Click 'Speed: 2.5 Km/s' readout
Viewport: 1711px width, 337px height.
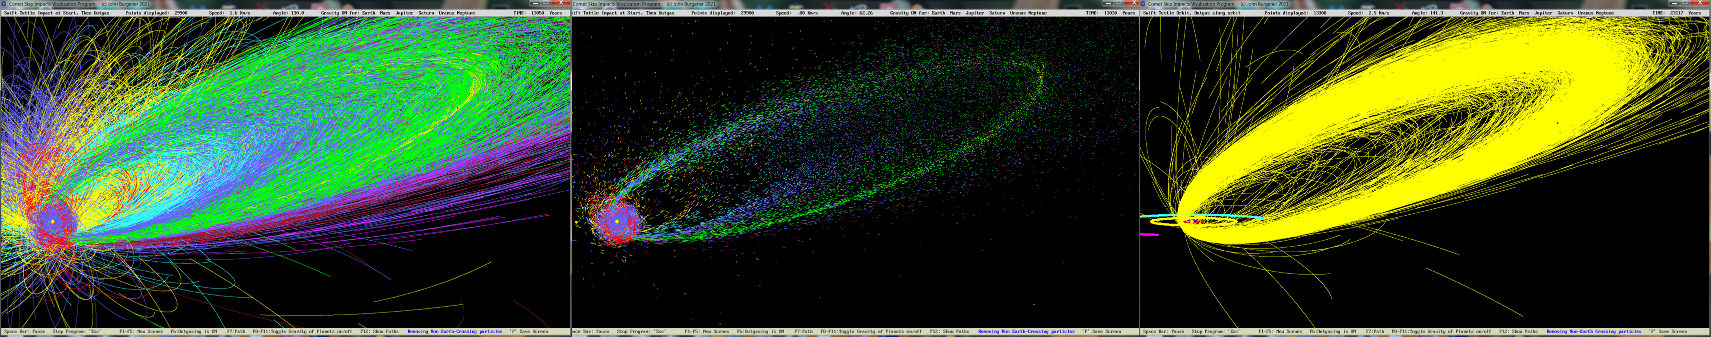(x=1368, y=13)
